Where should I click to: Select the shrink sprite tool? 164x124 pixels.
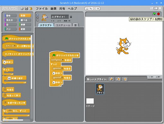[98, 9]
